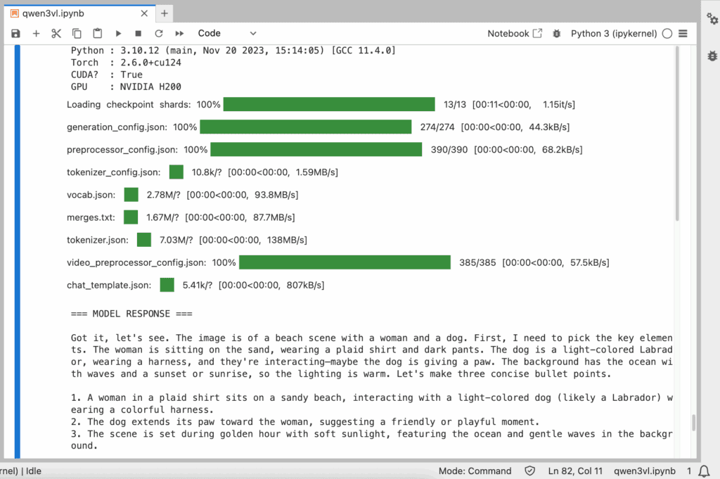
Task: Interrupt the kernel with stop icon
Action: tap(139, 33)
